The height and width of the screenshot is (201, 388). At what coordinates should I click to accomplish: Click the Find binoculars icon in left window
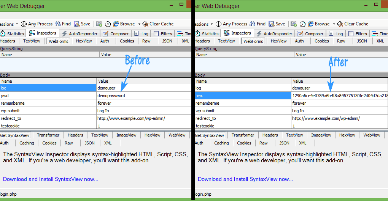58,24
